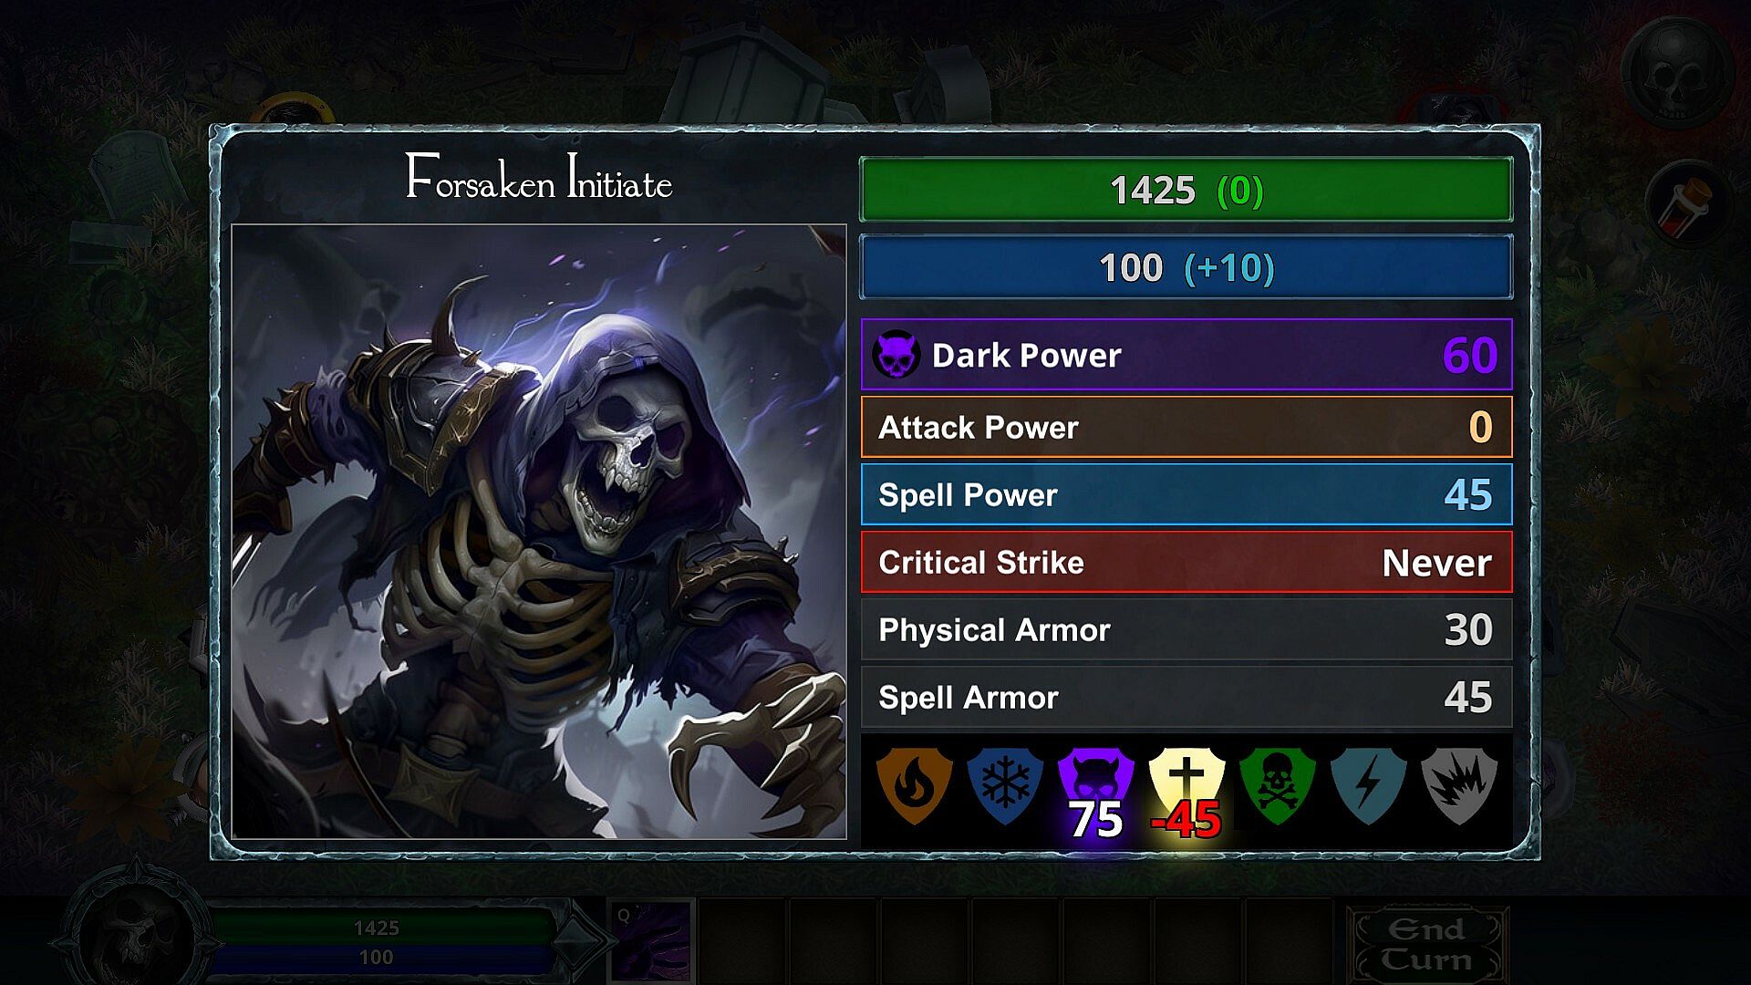Select the dark resistance shield showing 75
The image size is (1751, 985).
pos(1095,790)
